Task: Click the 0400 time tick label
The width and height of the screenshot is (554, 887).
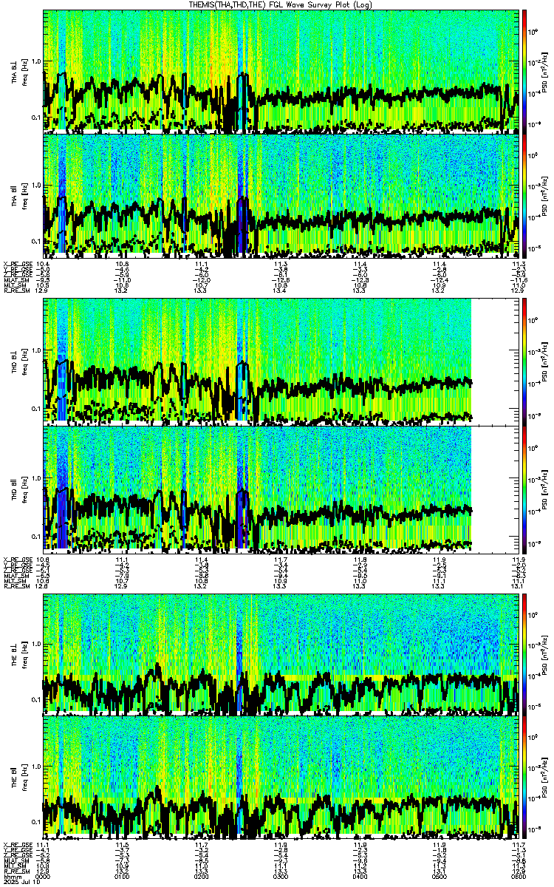Action: tap(360, 877)
